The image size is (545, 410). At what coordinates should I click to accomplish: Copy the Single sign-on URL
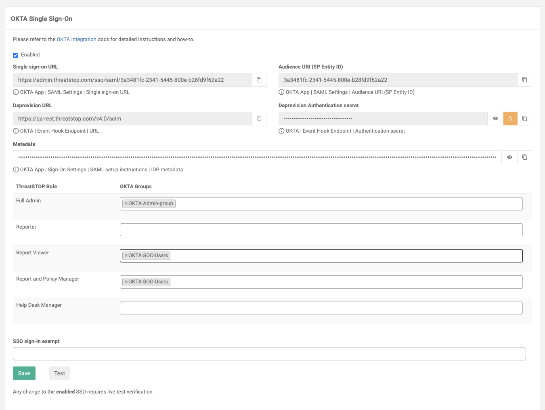(259, 80)
